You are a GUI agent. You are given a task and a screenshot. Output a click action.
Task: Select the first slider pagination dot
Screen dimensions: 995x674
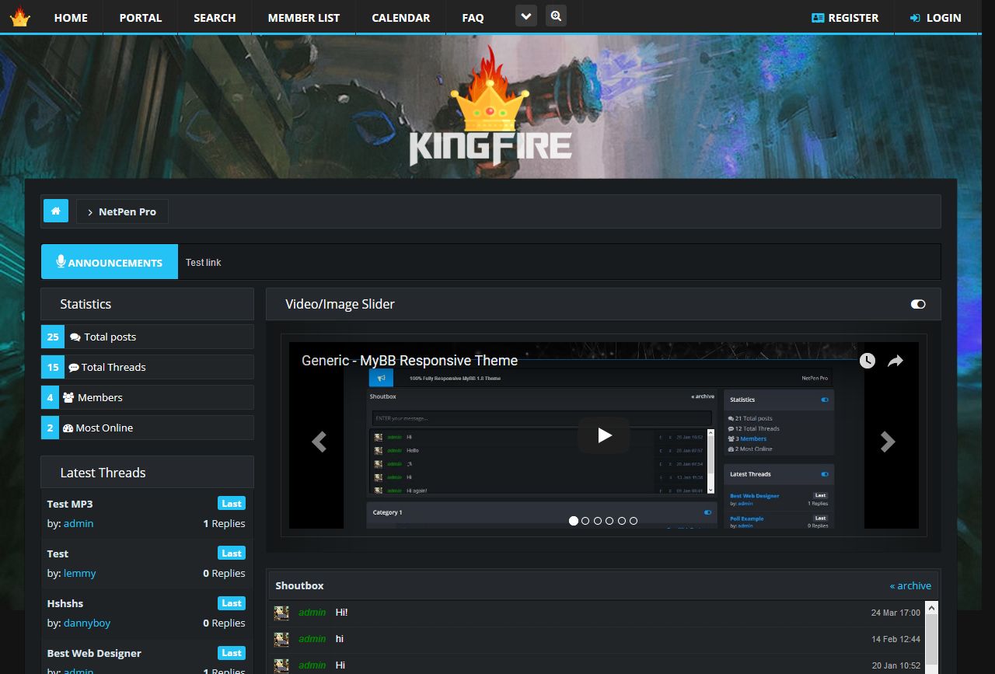click(x=574, y=521)
